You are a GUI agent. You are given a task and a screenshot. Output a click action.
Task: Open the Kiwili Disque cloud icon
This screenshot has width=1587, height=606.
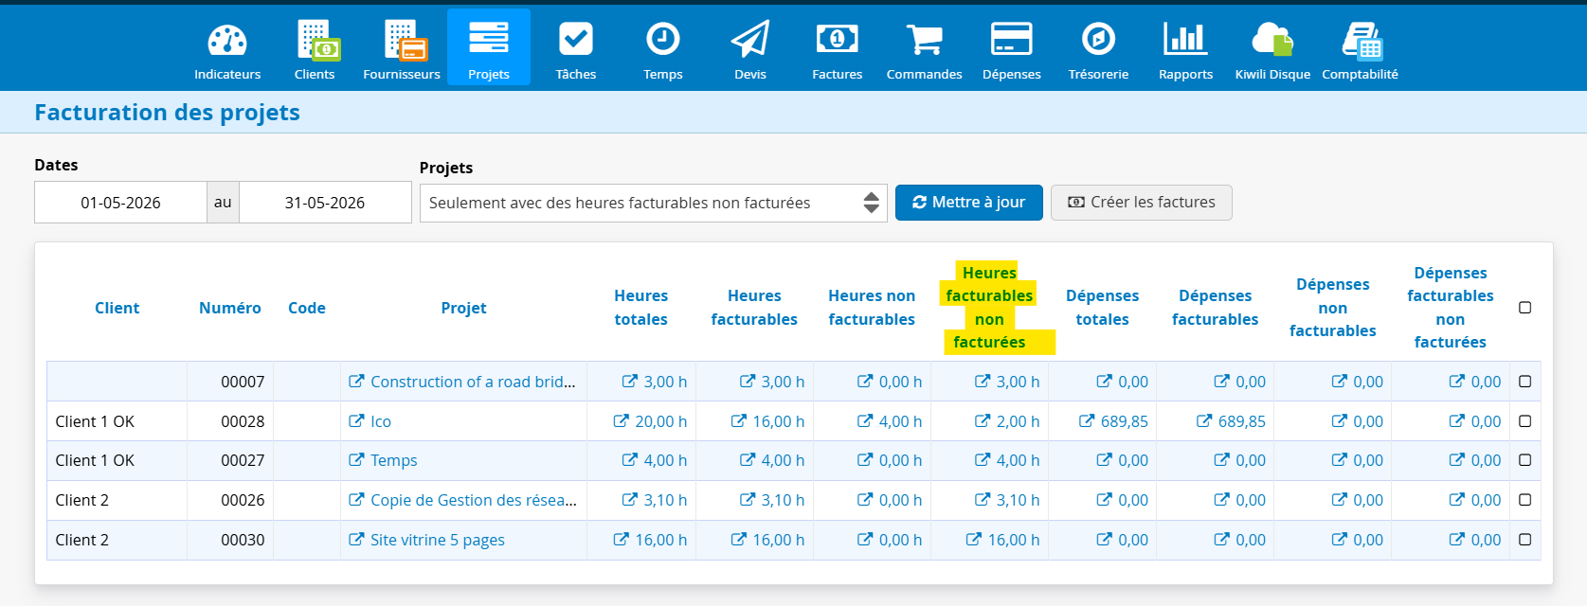(x=1272, y=40)
